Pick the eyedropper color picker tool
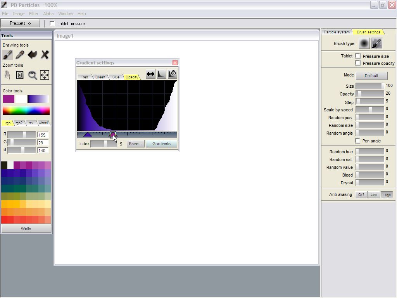The image size is (397, 298). [x=20, y=55]
